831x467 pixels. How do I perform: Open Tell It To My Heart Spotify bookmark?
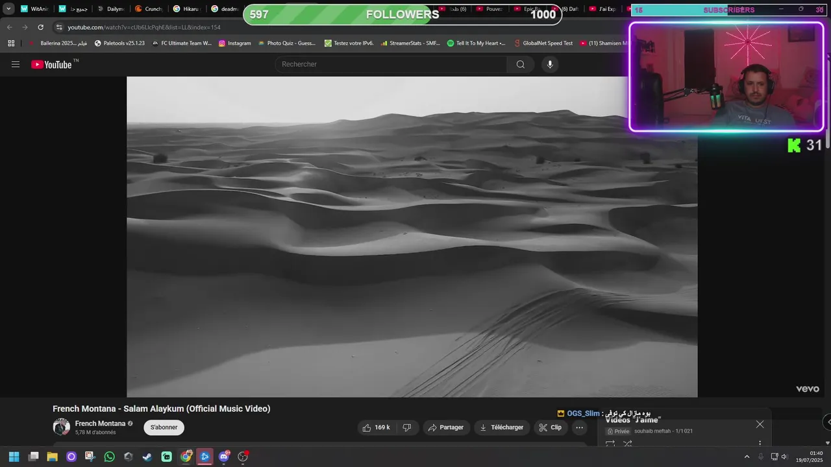point(477,43)
